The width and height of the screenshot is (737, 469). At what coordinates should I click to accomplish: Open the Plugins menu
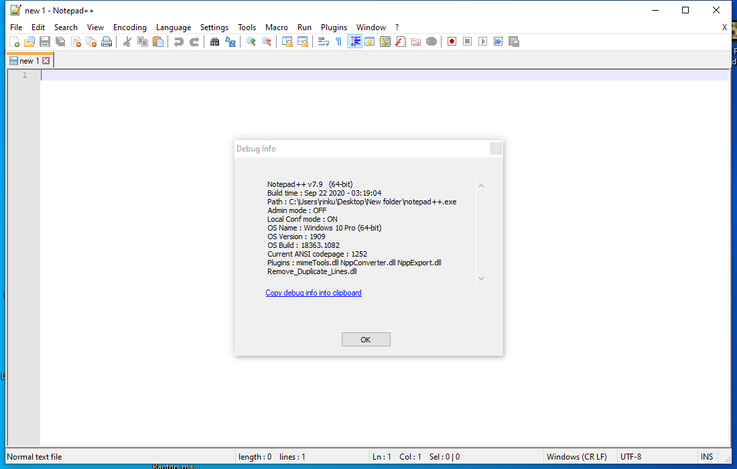pyautogui.click(x=334, y=27)
